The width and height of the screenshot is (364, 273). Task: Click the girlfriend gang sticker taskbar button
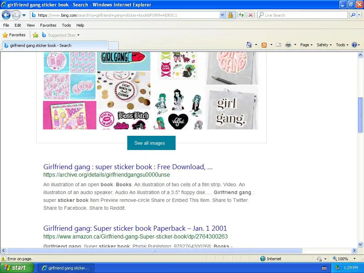pyautogui.click(x=66, y=268)
